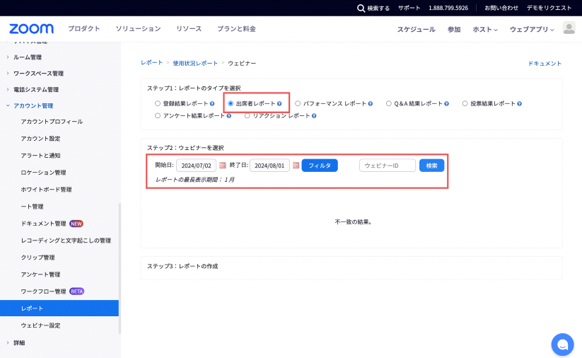Select the パフォーマンスレポート radio button
The width and height of the screenshot is (582, 358).
(298, 103)
